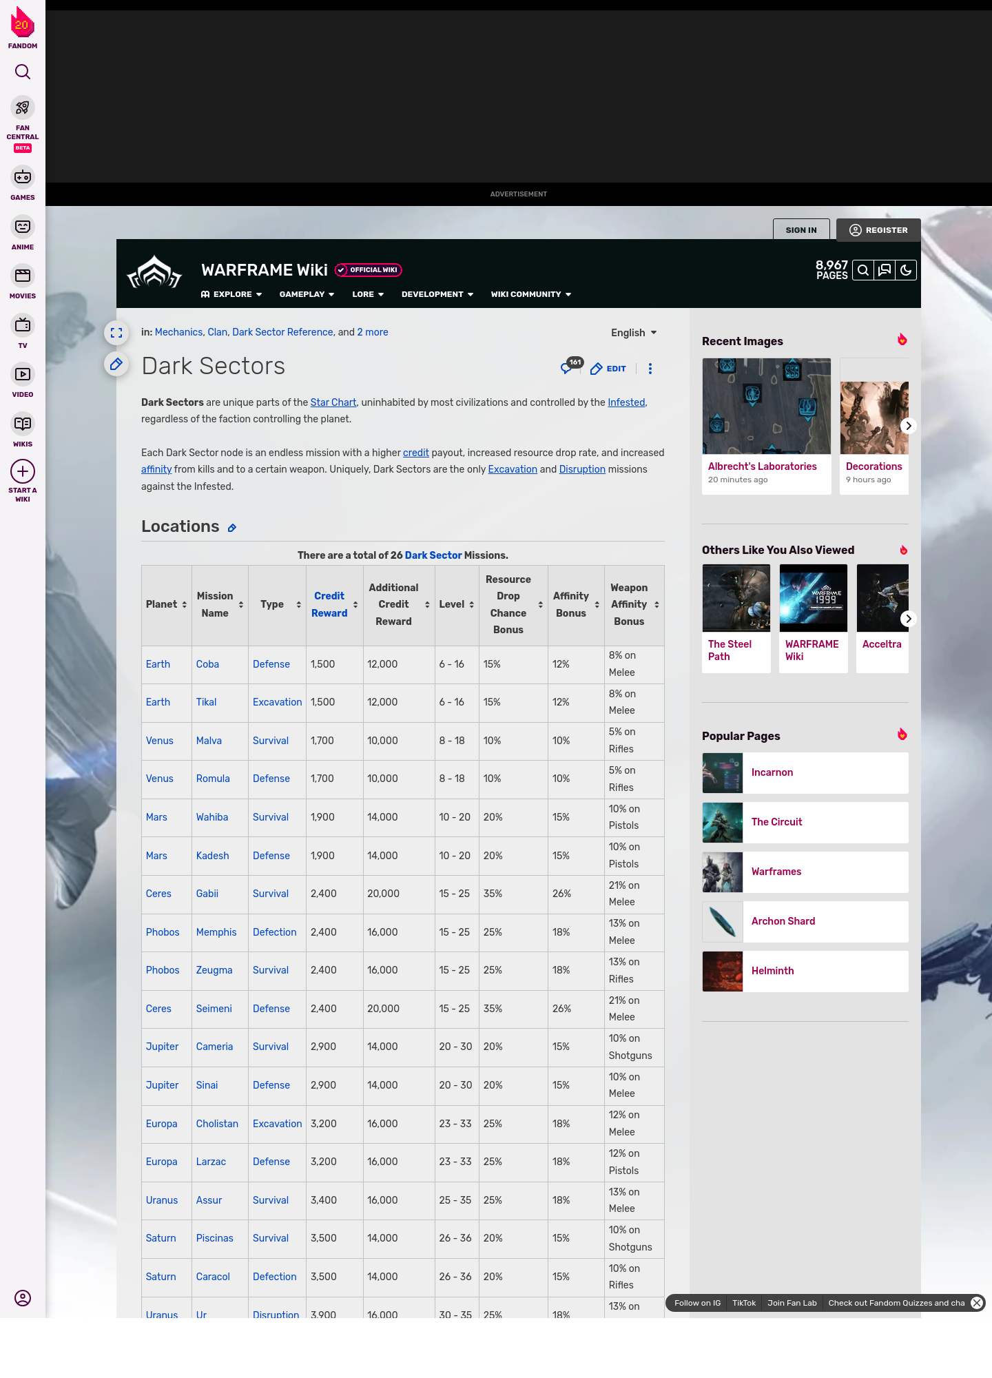Expand the English language dropdown
The image size is (992, 1378).
[634, 333]
